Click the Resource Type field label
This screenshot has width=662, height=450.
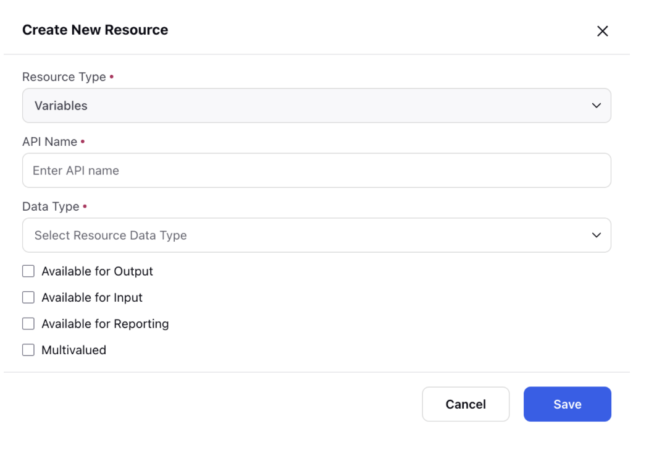(x=64, y=77)
